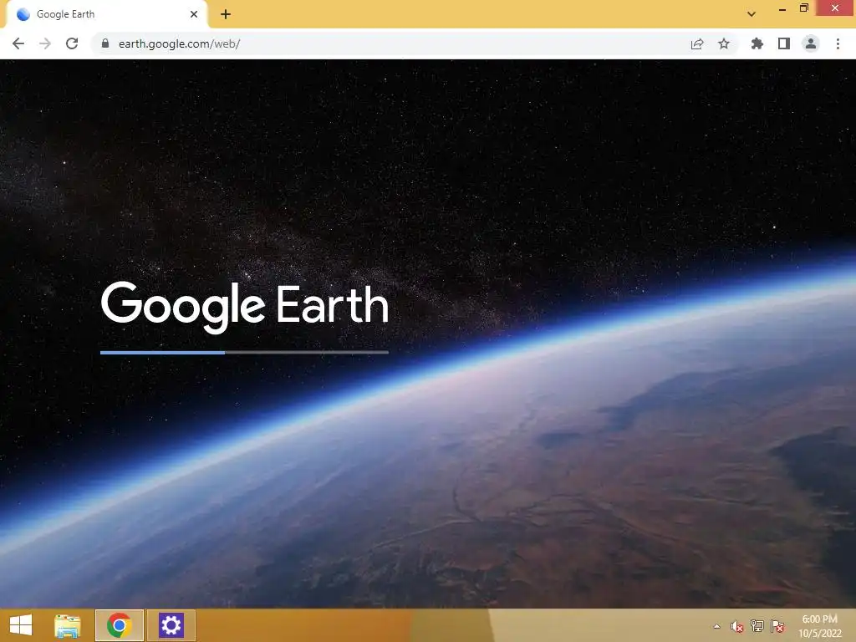Open the Action Center flag icon
Screen dimensions: 856x642
777,626
